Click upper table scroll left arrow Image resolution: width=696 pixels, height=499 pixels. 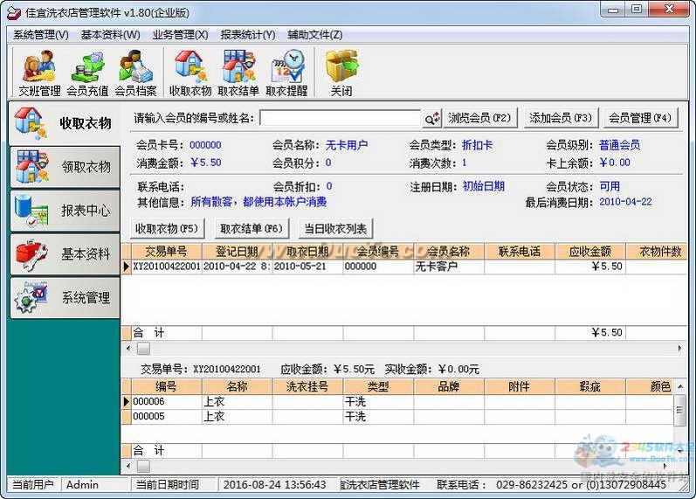pos(128,349)
